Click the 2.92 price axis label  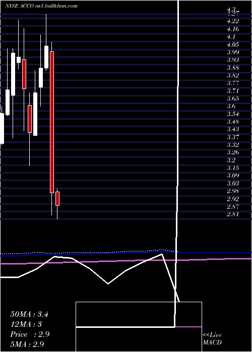[233, 199]
